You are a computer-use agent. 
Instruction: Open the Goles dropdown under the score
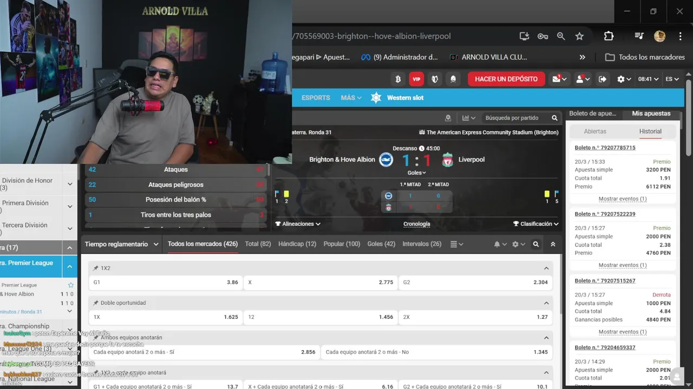[416, 173]
